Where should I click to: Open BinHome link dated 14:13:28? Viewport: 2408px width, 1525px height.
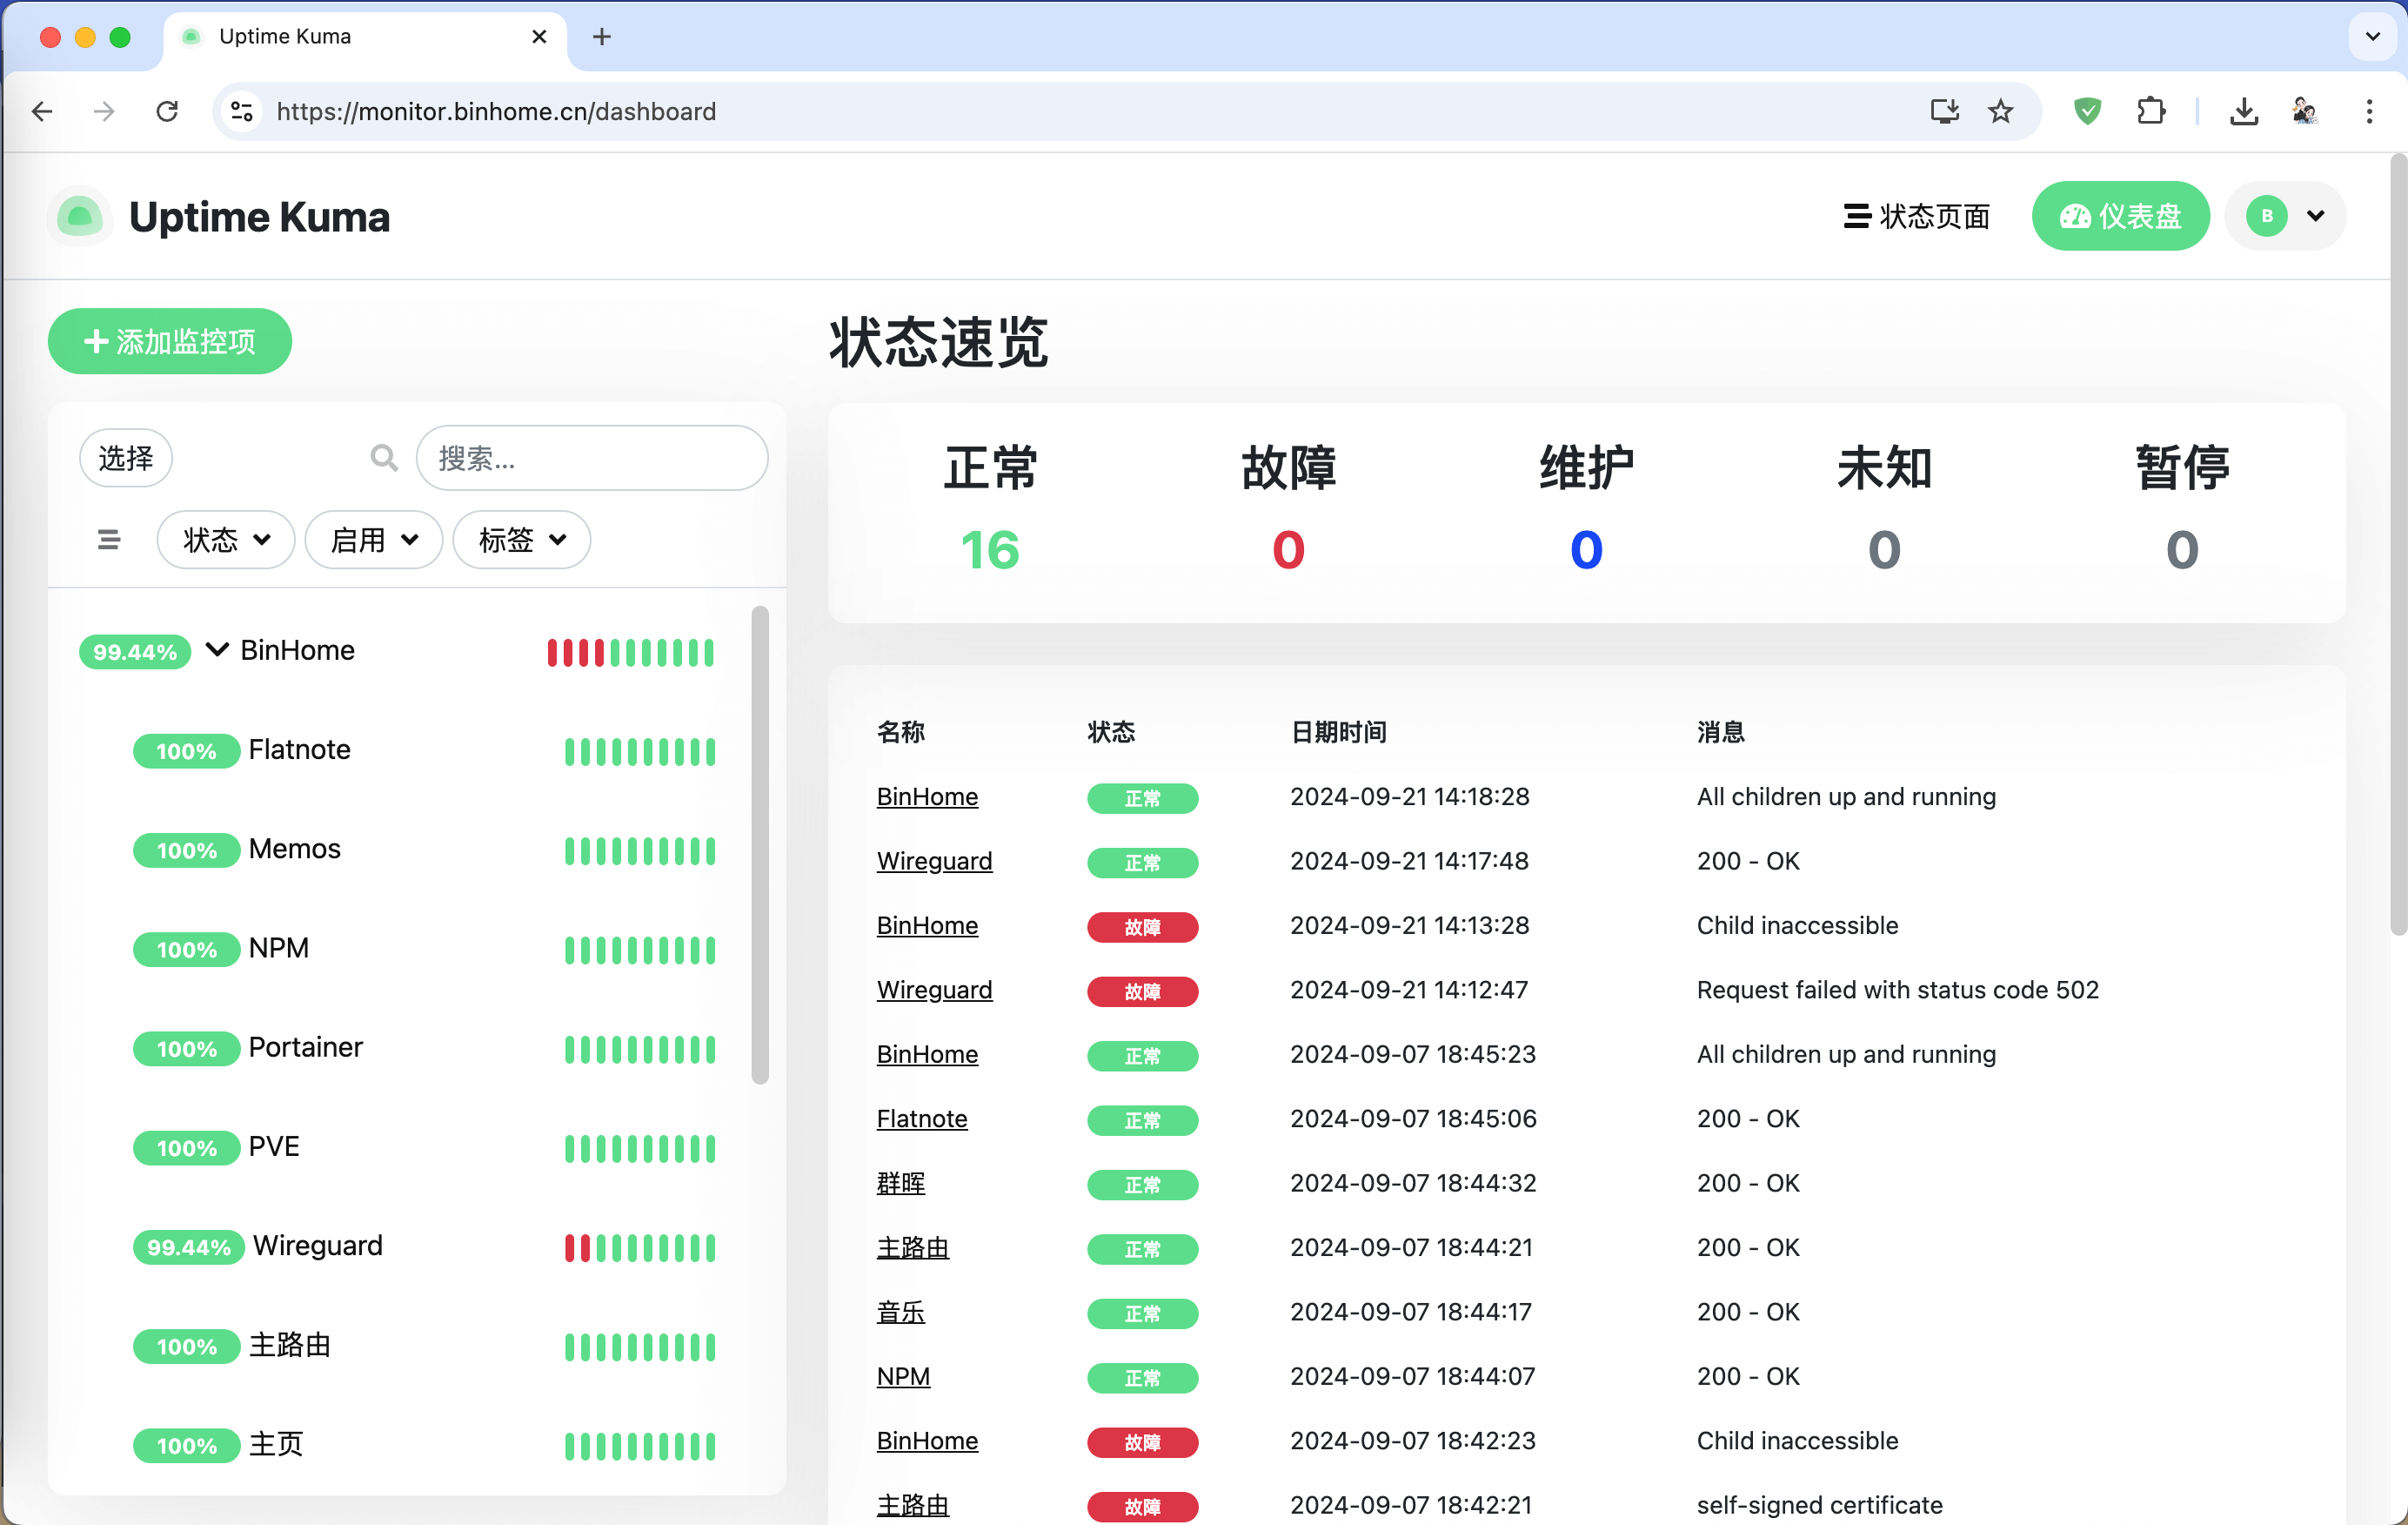[927, 925]
